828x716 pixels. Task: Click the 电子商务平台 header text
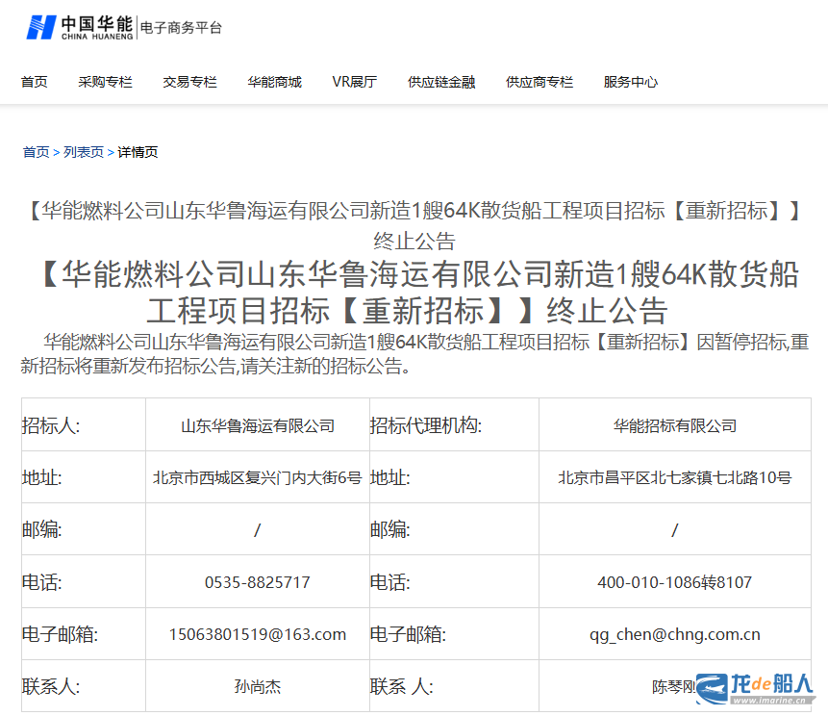pyautogui.click(x=181, y=28)
